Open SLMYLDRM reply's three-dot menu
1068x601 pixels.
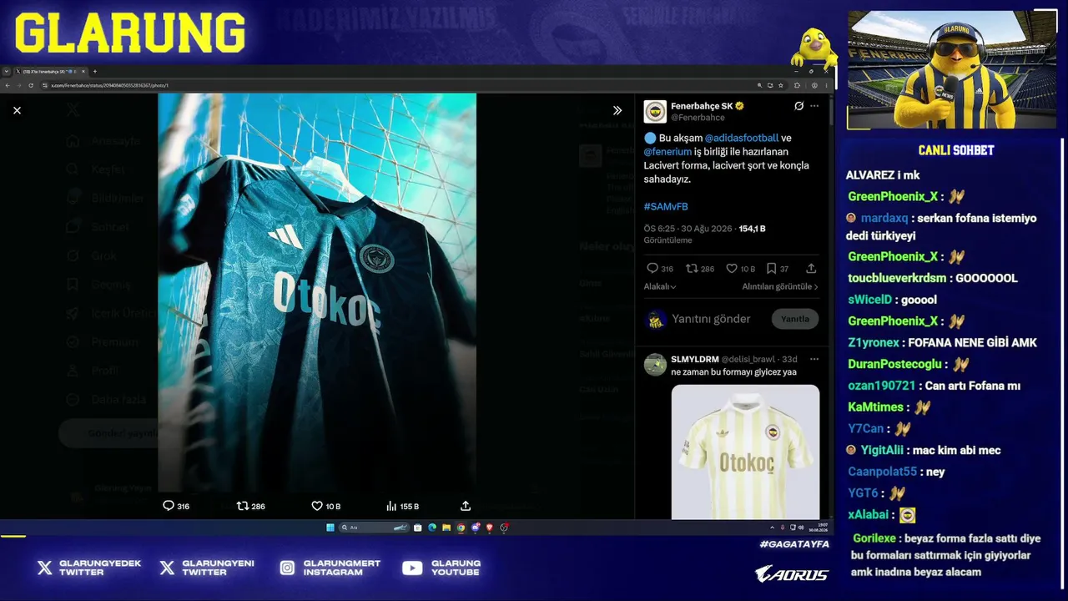[814, 359]
